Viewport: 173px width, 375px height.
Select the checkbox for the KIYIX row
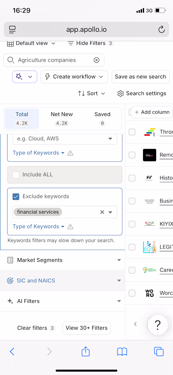[x=132, y=224]
